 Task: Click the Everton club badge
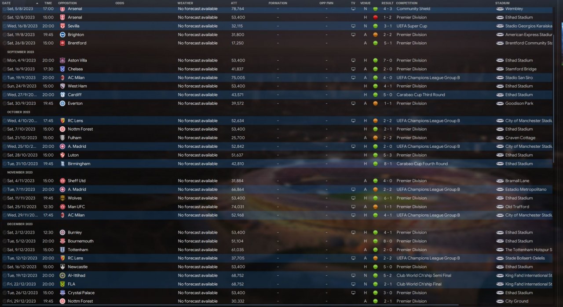pos(62,103)
